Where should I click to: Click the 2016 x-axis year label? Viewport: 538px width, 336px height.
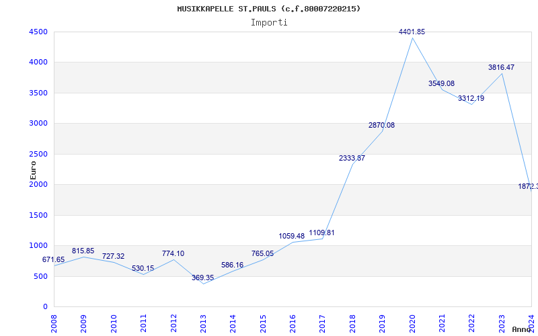293,324
